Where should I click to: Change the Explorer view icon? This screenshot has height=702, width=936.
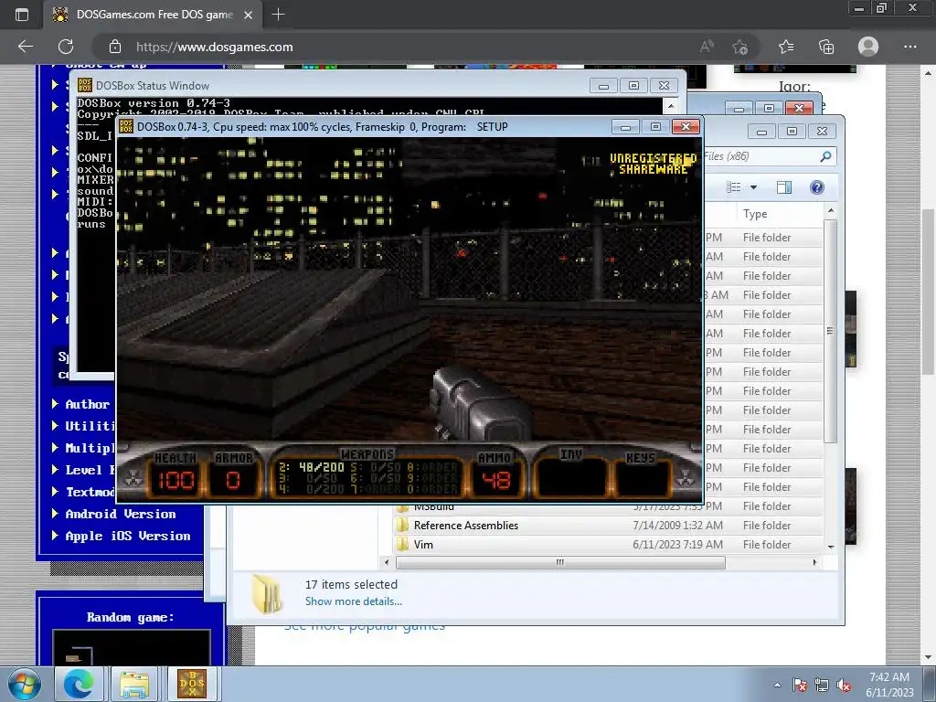(734, 187)
